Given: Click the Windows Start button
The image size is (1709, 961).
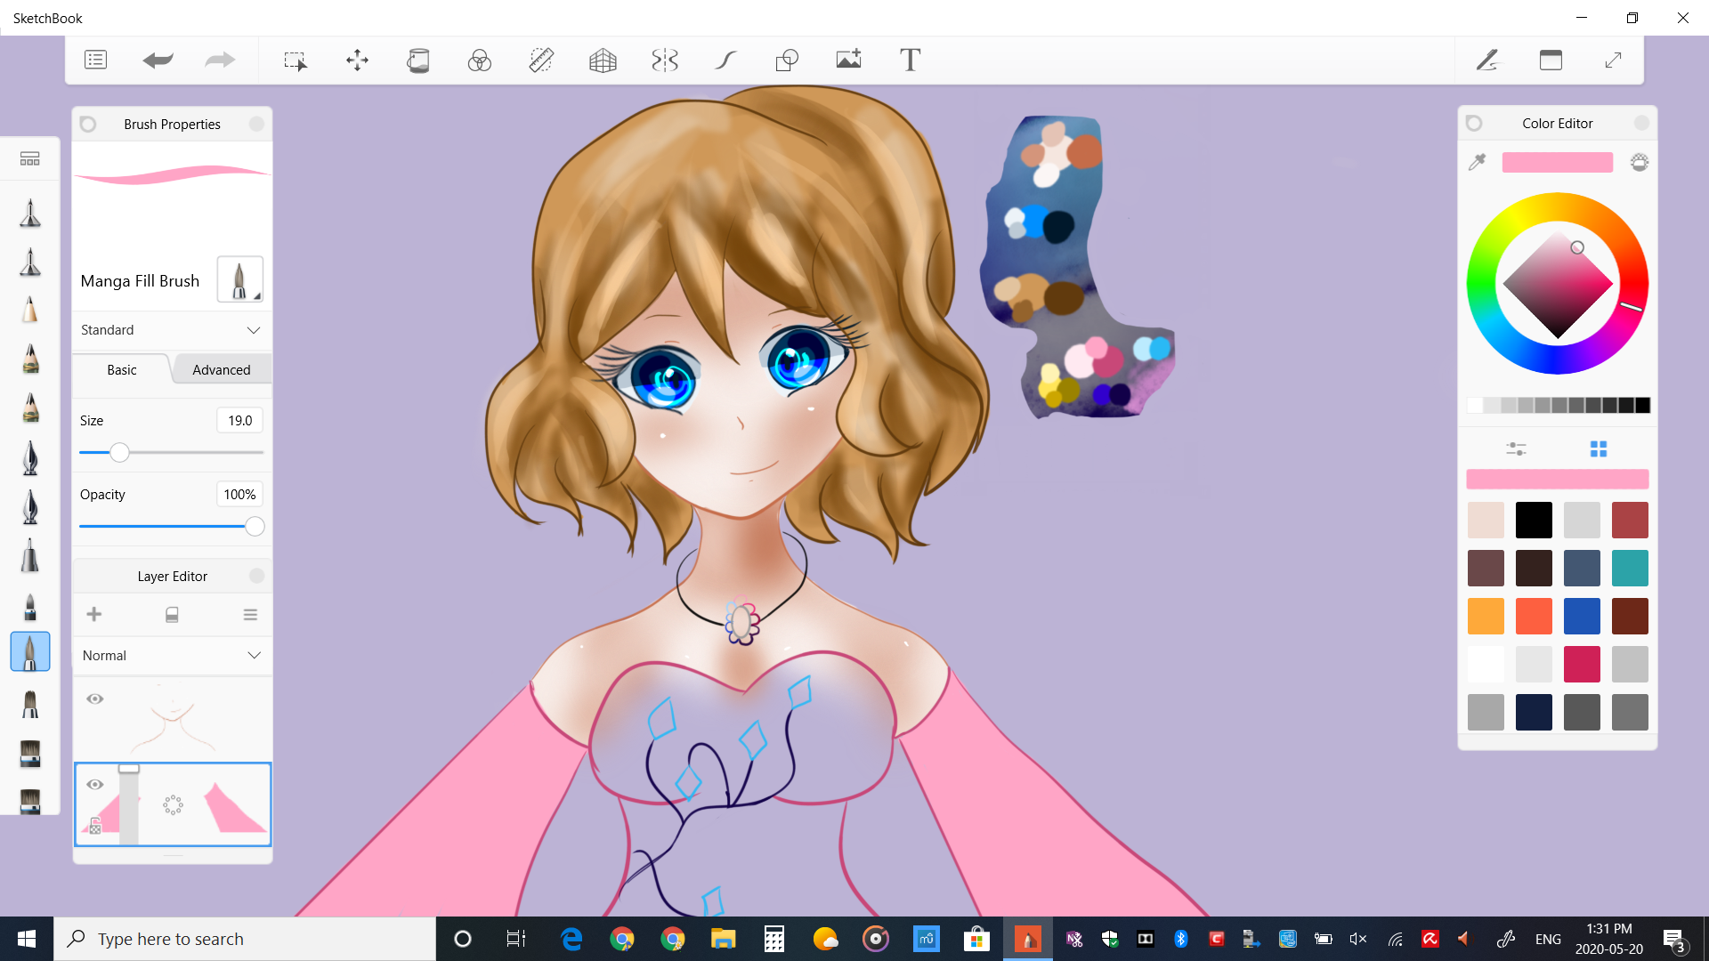Looking at the screenshot, I should click(26, 939).
